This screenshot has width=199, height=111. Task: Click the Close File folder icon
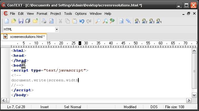[x=35, y=21]
